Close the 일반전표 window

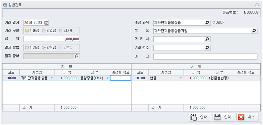tap(257, 5)
